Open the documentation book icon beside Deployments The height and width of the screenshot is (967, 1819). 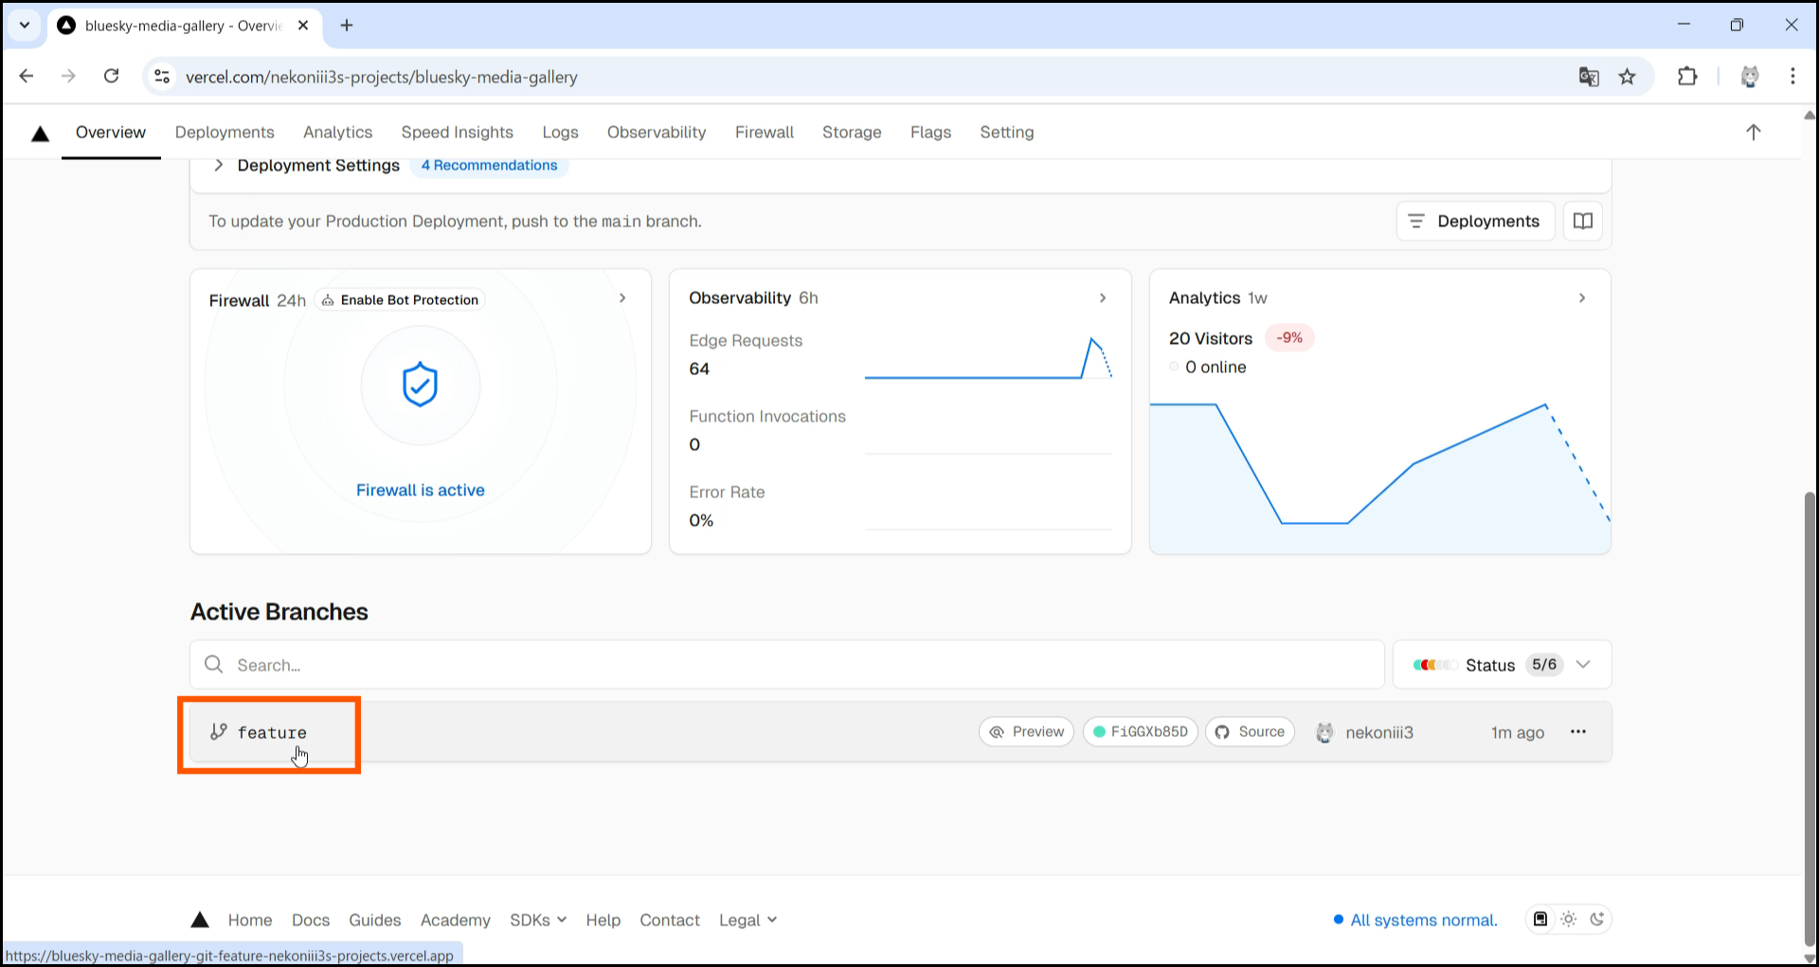pyautogui.click(x=1583, y=221)
